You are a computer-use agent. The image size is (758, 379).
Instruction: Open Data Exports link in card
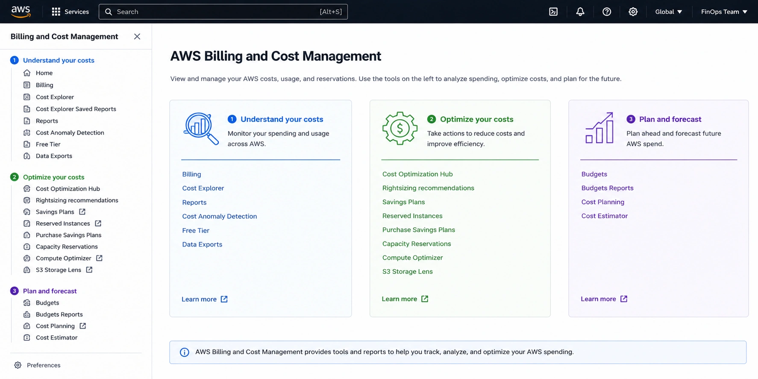tap(202, 244)
